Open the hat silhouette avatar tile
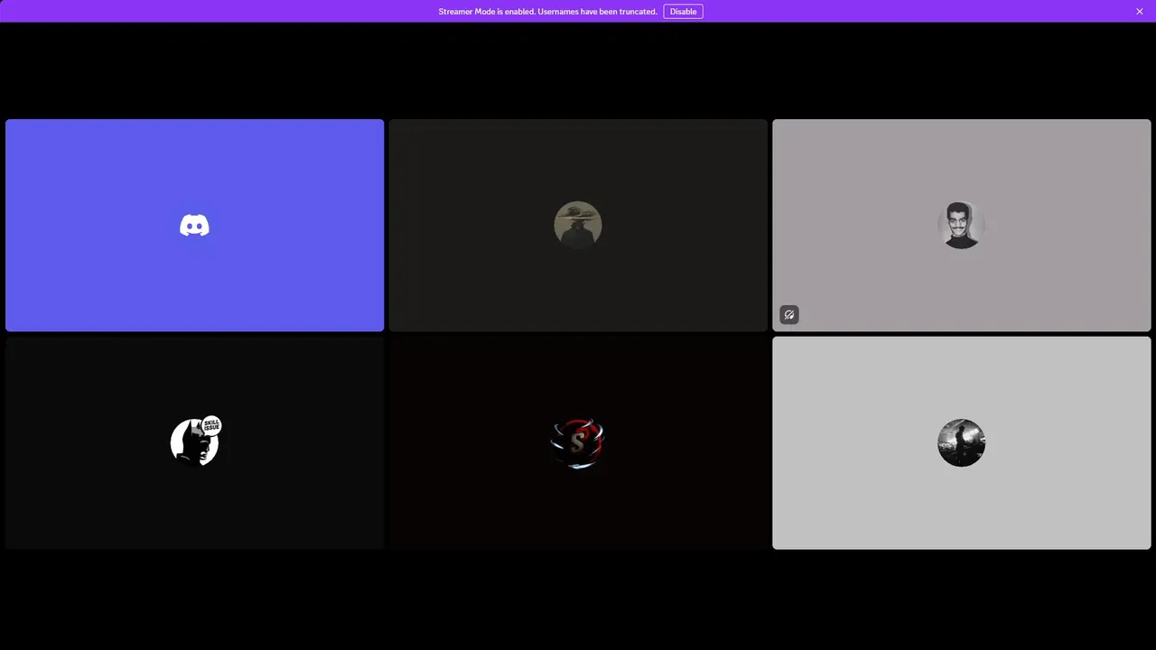Image resolution: width=1156 pixels, height=650 pixels. 578,226
